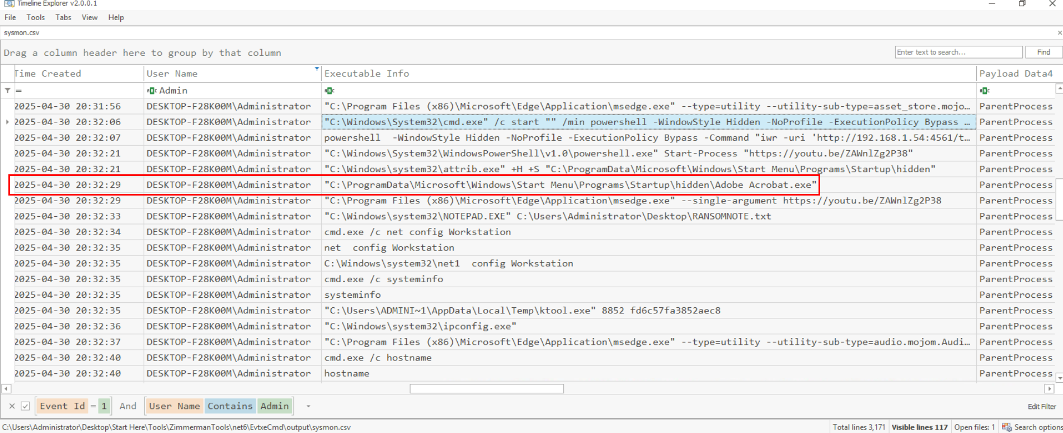Viewport: 1063px width, 433px height.
Task: Close the sysmon.csv tab
Action: [x=1059, y=33]
